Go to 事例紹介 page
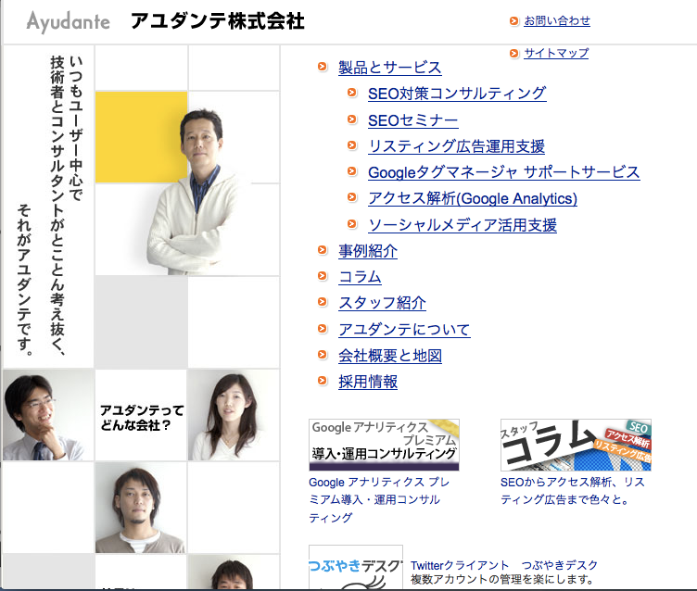This screenshot has width=697, height=591. pos(368,251)
